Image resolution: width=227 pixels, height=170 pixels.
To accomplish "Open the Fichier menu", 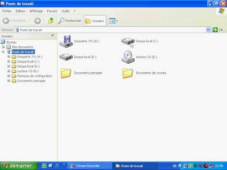I will click(x=7, y=11).
